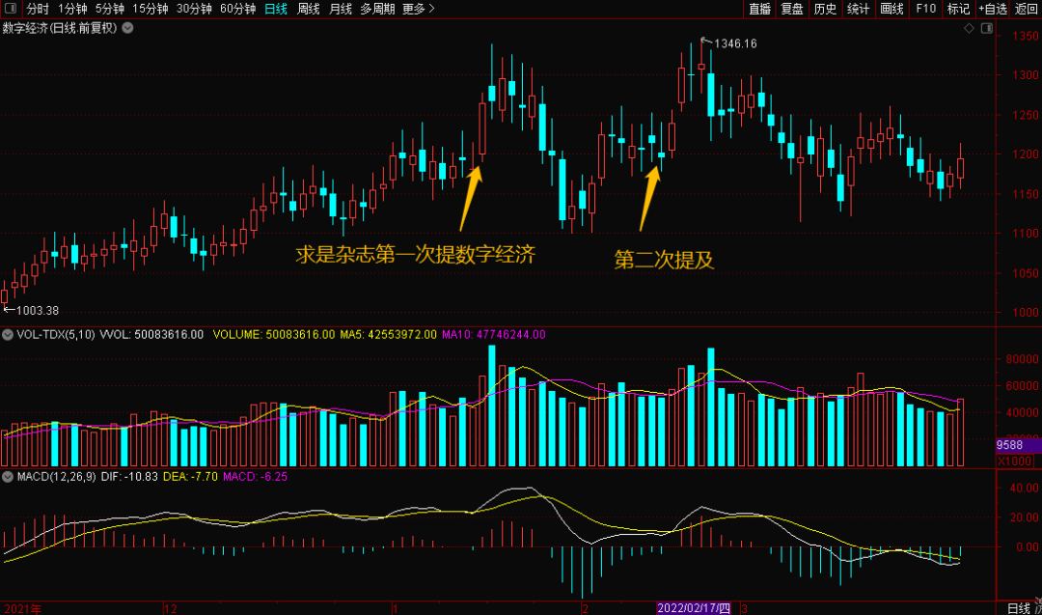Select the 周线 weekly chart tab
Viewport: 1042px width, 615px height.
[x=309, y=9]
